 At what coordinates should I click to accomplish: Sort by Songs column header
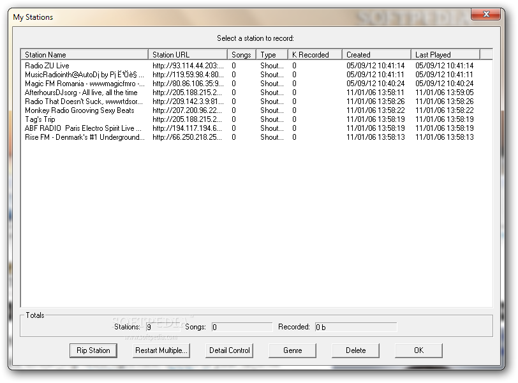(242, 54)
